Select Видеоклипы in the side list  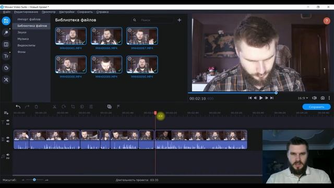click(27, 45)
